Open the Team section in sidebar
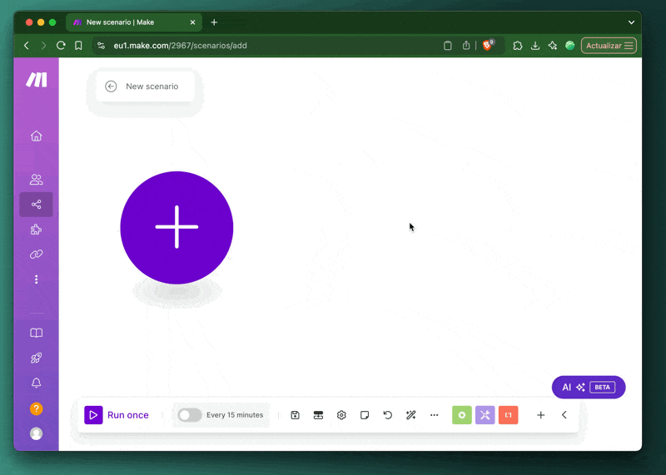666x475 pixels. coord(36,179)
